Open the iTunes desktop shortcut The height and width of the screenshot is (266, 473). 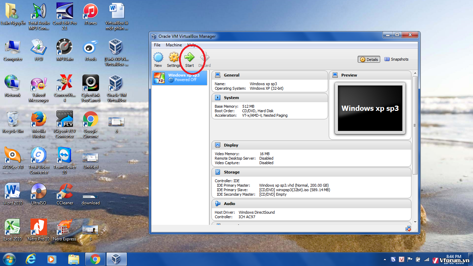pos(90,14)
